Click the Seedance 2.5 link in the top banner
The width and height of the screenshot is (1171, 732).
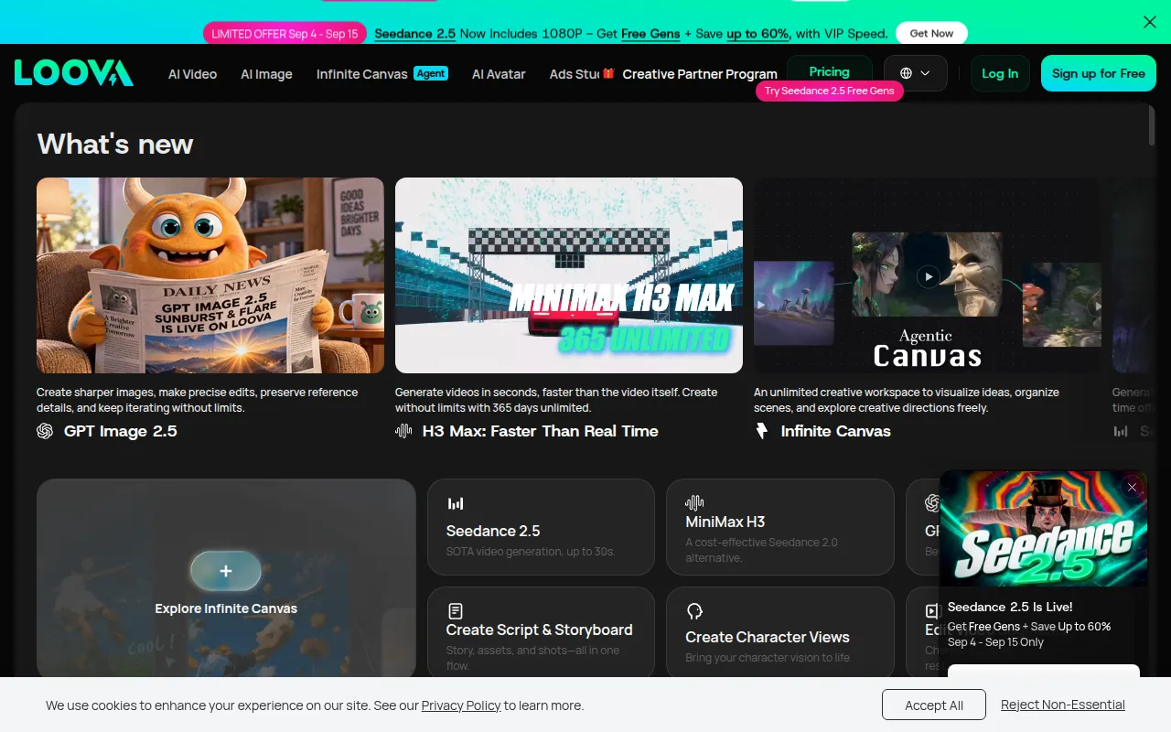[x=415, y=34]
